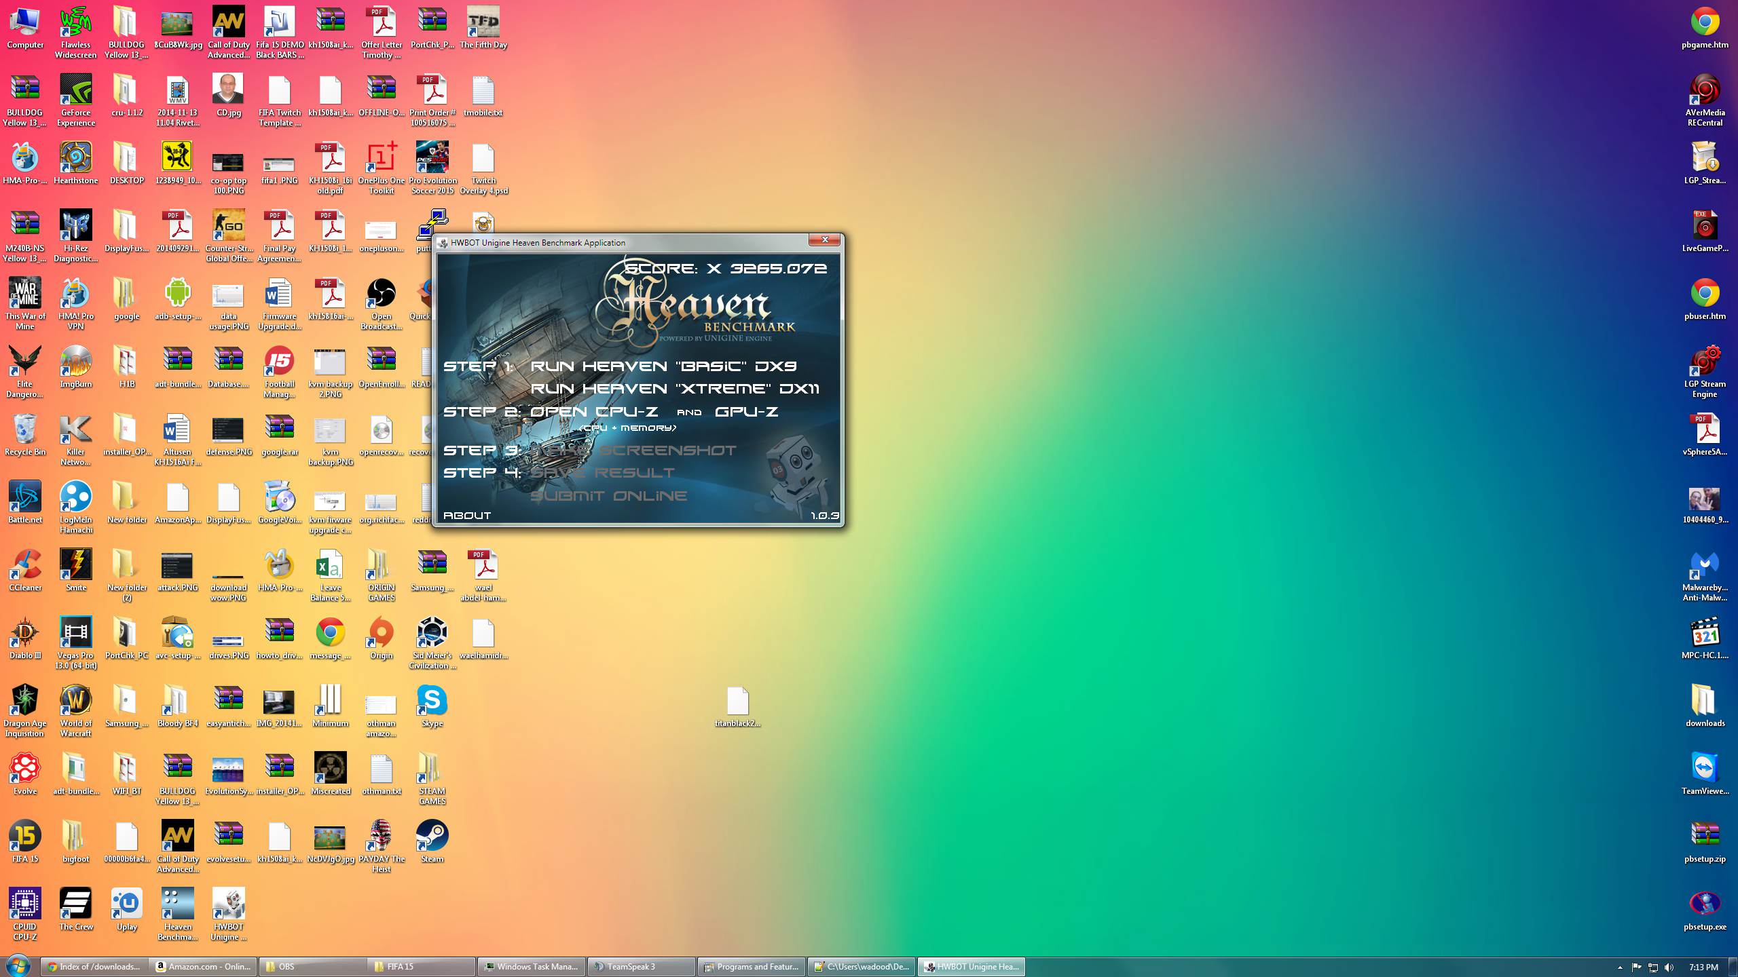Open Dragon Age Inquisition shortcut
The height and width of the screenshot is (977, 1738).
25,711
